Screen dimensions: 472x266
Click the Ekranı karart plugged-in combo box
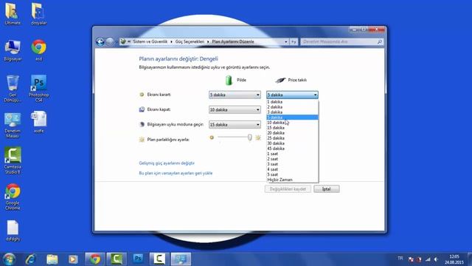click(x=292, y=95)
